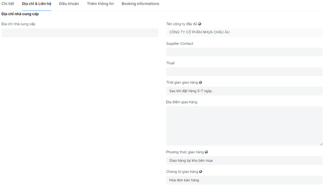The height and width of the screenshot is (186, 324).
Task: Click inside the Địa điểm giao hàng text area
Action: coord(244,126)
